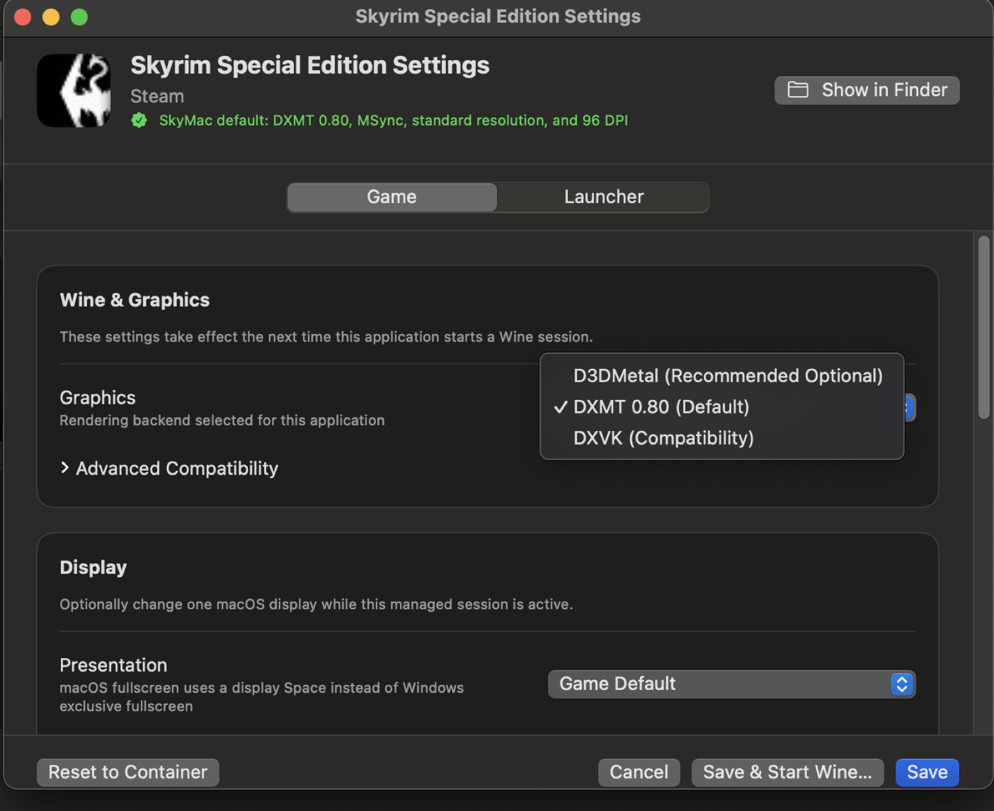The image size is (994, 811).
Task: Click the green verified checkmark badge
Action: [139, 120]
